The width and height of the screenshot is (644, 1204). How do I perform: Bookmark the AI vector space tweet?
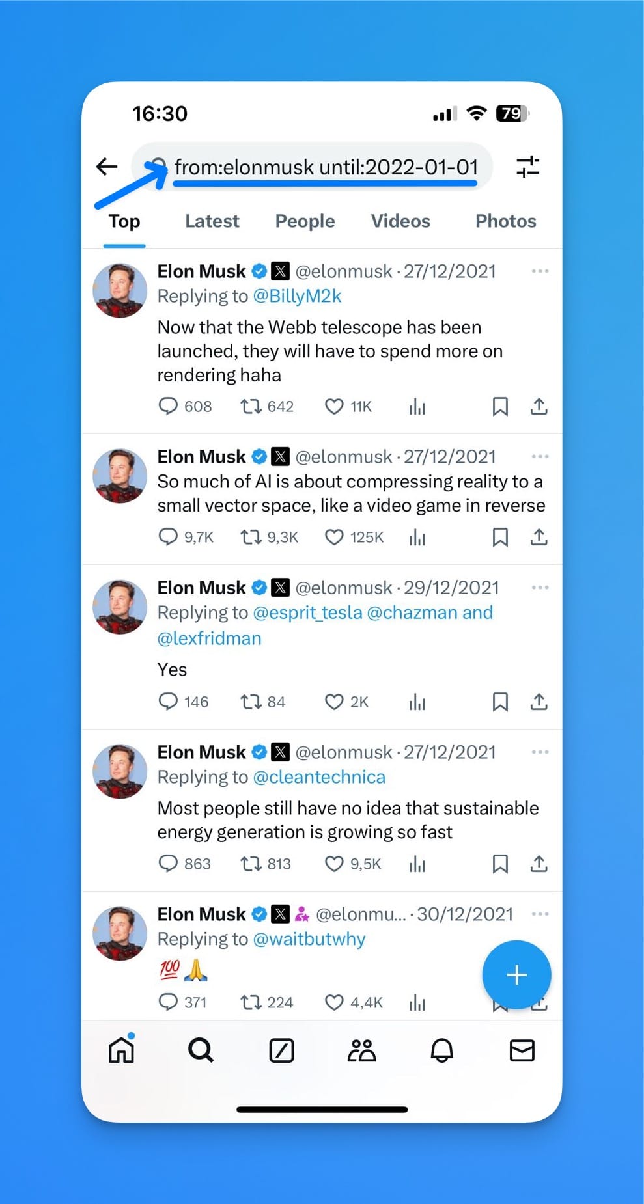pos(501,538)
